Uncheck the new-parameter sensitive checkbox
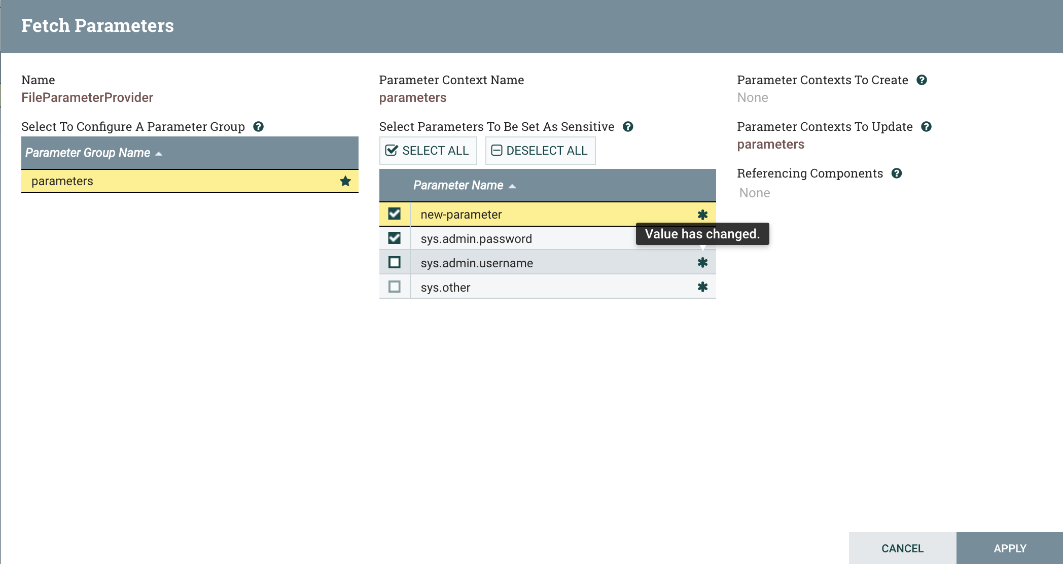The width and height of the screenshot is (1063, 564). click(x=394, y=214)
